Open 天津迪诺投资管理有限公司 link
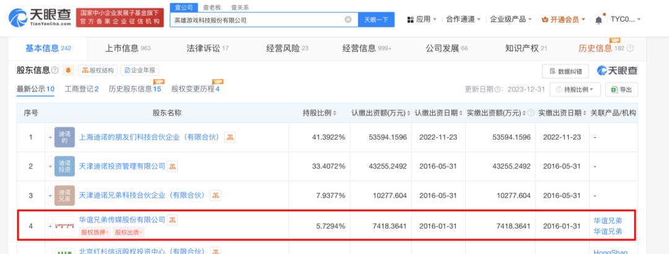 (x=122, y=166)
